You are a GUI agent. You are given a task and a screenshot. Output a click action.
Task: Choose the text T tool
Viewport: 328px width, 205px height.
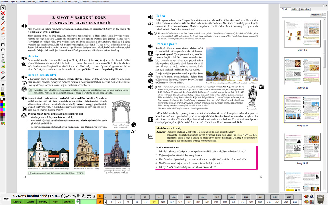tap(3, 56)
